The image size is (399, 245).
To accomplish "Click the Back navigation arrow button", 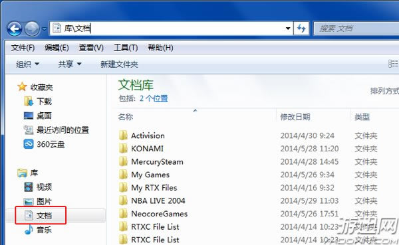I will coord(14,29).
